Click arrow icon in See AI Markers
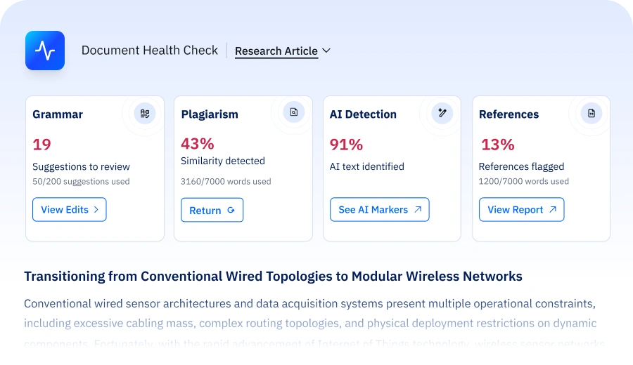This screenshot has height=365, width=633. [418, 209]
